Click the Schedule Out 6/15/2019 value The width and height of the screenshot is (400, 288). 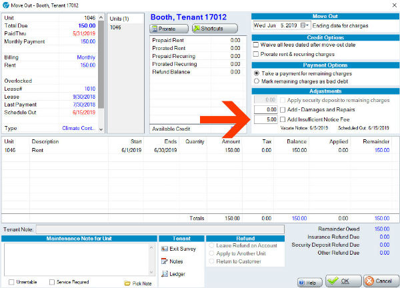coord(84,113)
